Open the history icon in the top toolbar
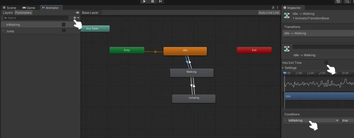The height and width of the screenshot is (138, 354). click(338, 2)
